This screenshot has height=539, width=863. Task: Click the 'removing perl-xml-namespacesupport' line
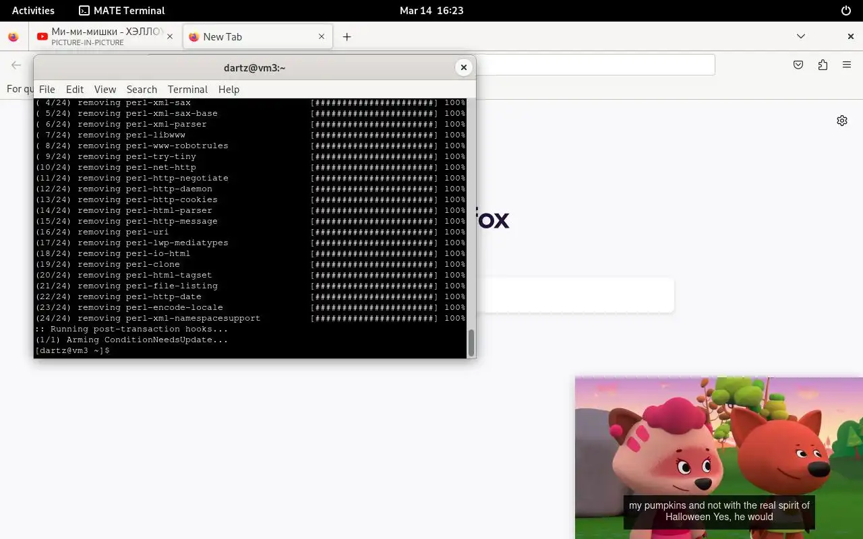pos(250,318)
